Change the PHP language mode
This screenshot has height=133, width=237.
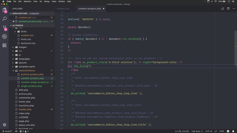tap(221, 131)
